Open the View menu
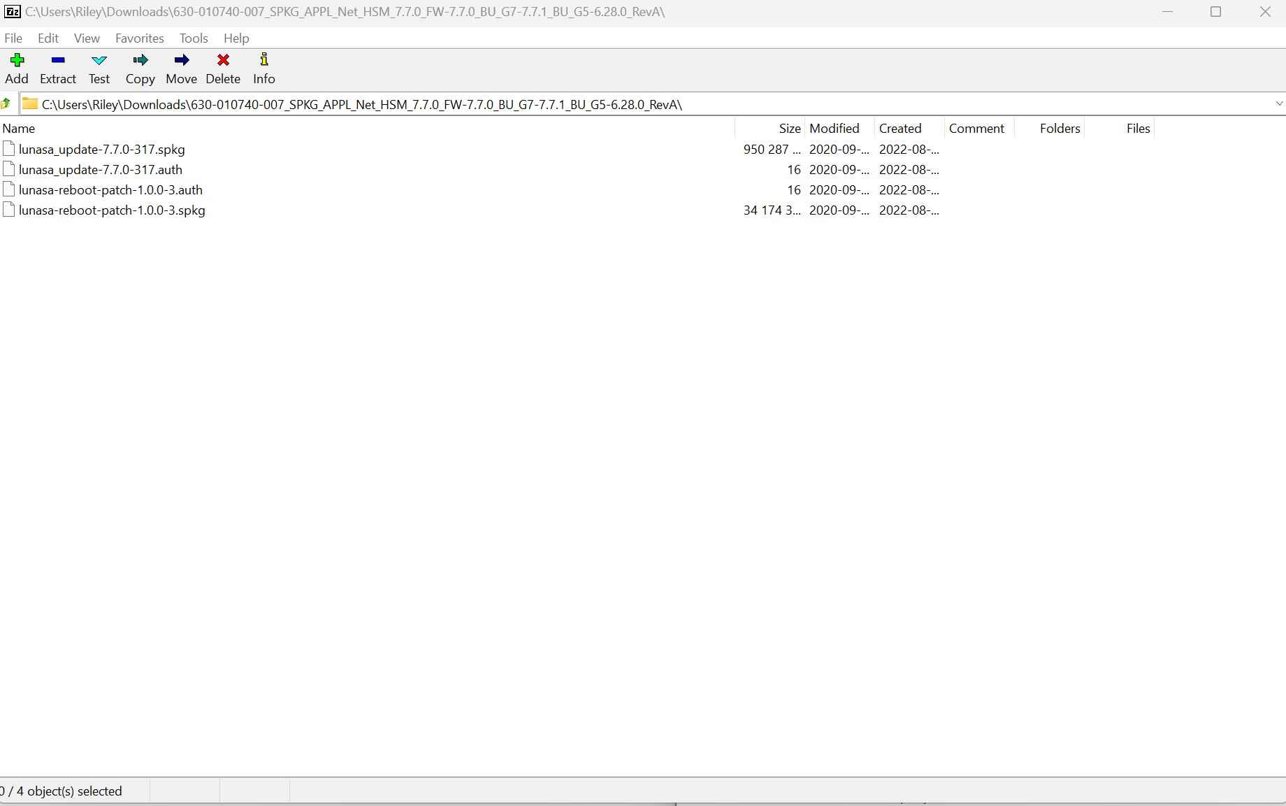Image resolution: width=1286 pixels, height=806 pixels. [87, 38]
